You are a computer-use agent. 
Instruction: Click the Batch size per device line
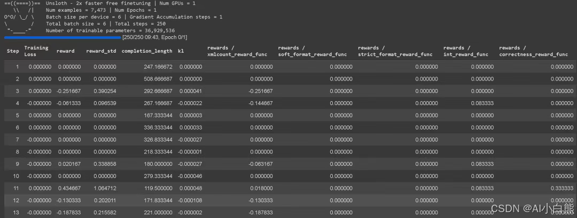(134, 17)
